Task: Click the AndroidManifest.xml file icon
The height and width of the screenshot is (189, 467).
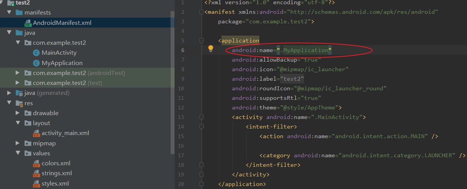Action: pos(28,23)
